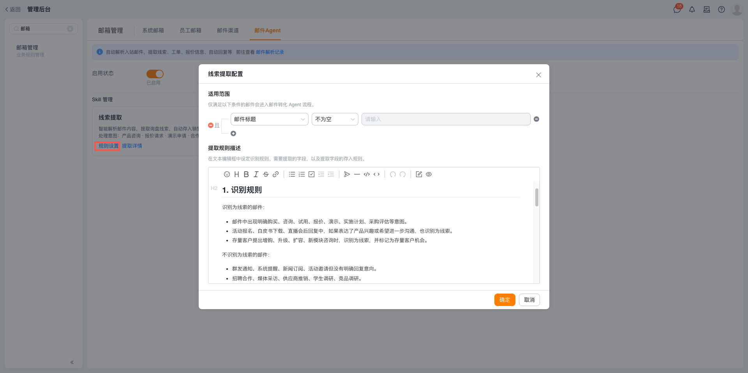Apply bold formatting in the editor
The image size is (748, 373).
click(246, 174)
